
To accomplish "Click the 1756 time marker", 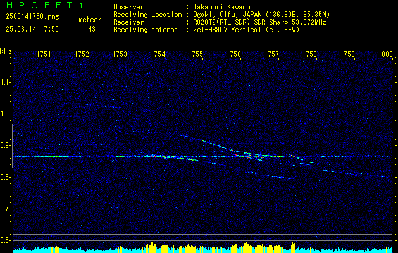I will [x=233, y=54].
